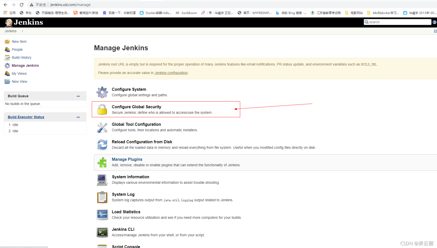Click the My Views icon in sidebar

[7, 73]
